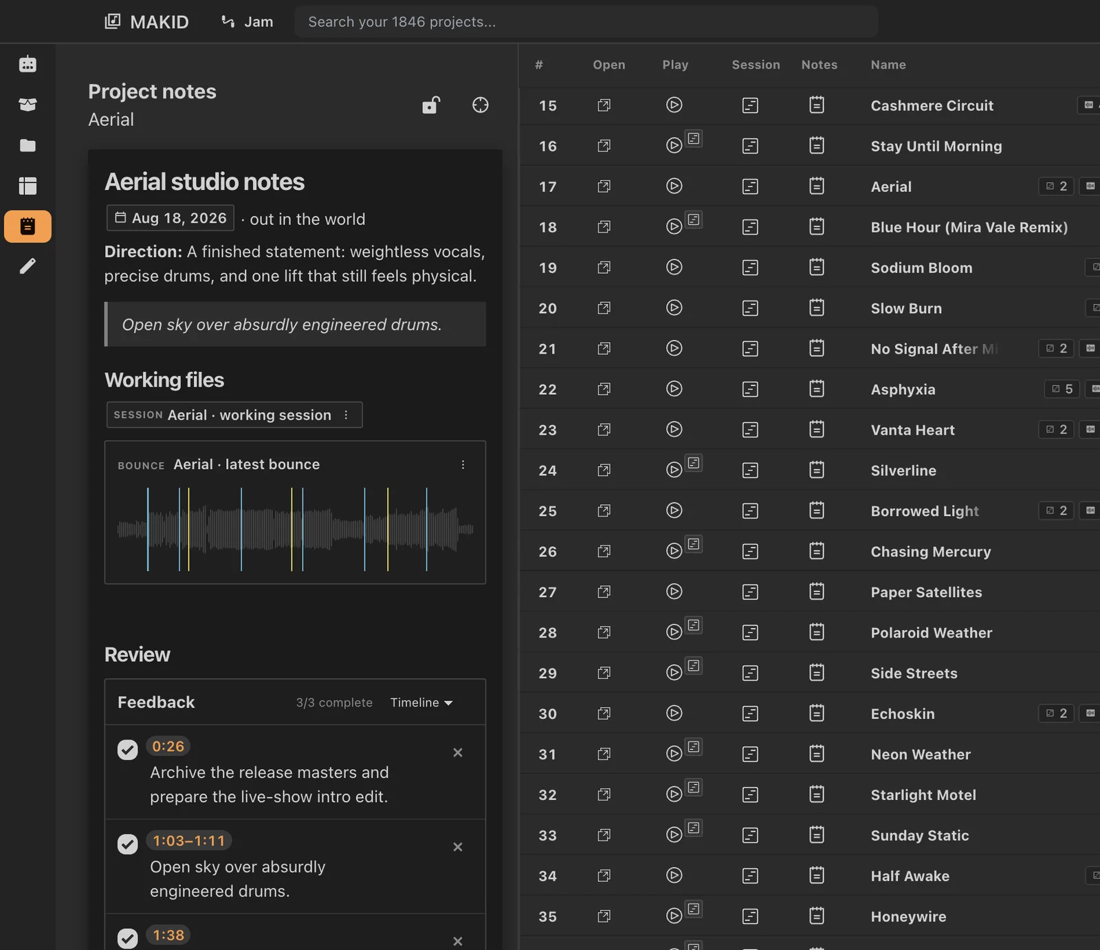Open the table layout view in sidebar
This screenshot has height=950, width=1100.
(27, 186)
